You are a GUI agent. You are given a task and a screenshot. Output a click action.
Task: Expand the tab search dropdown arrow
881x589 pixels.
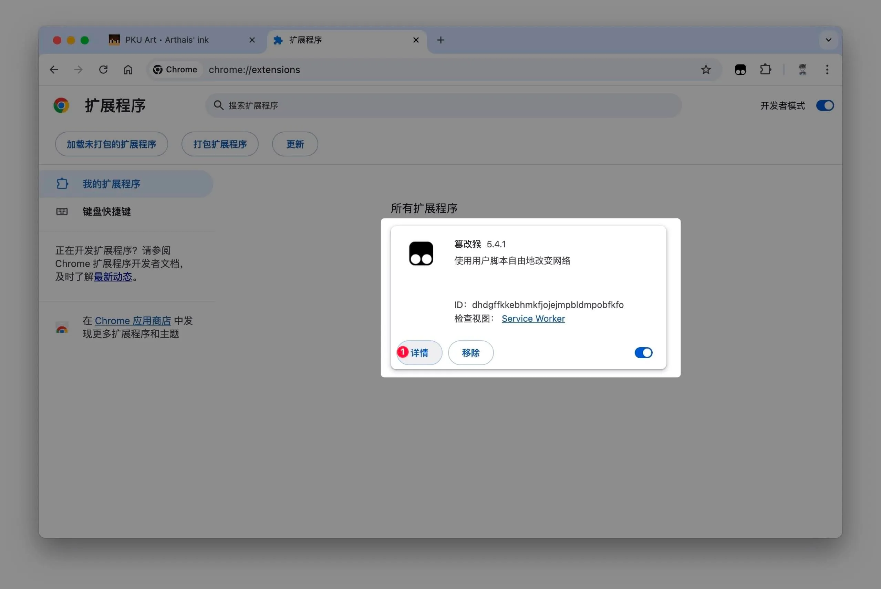click(x=828, y=40)
